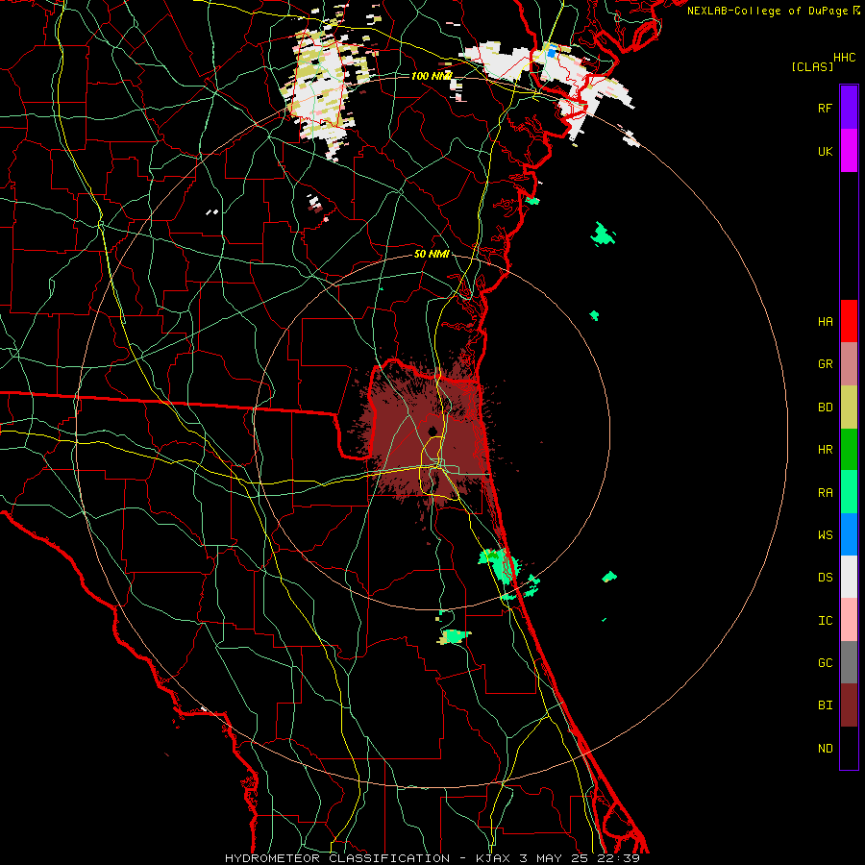Click the BD legend label

pos(825,408)
